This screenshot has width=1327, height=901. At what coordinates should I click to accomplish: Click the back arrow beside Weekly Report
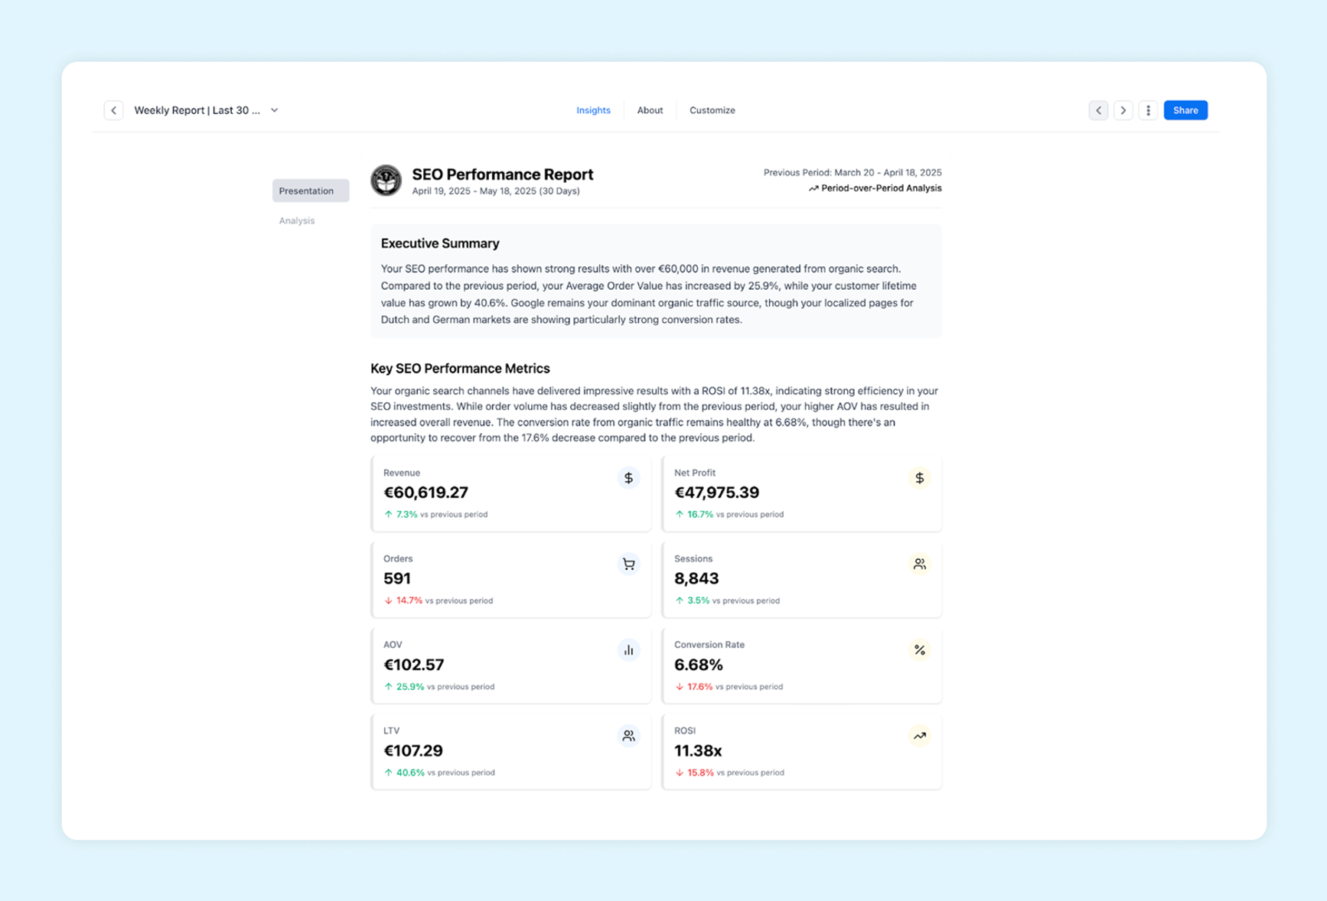(x=113, y=110)
